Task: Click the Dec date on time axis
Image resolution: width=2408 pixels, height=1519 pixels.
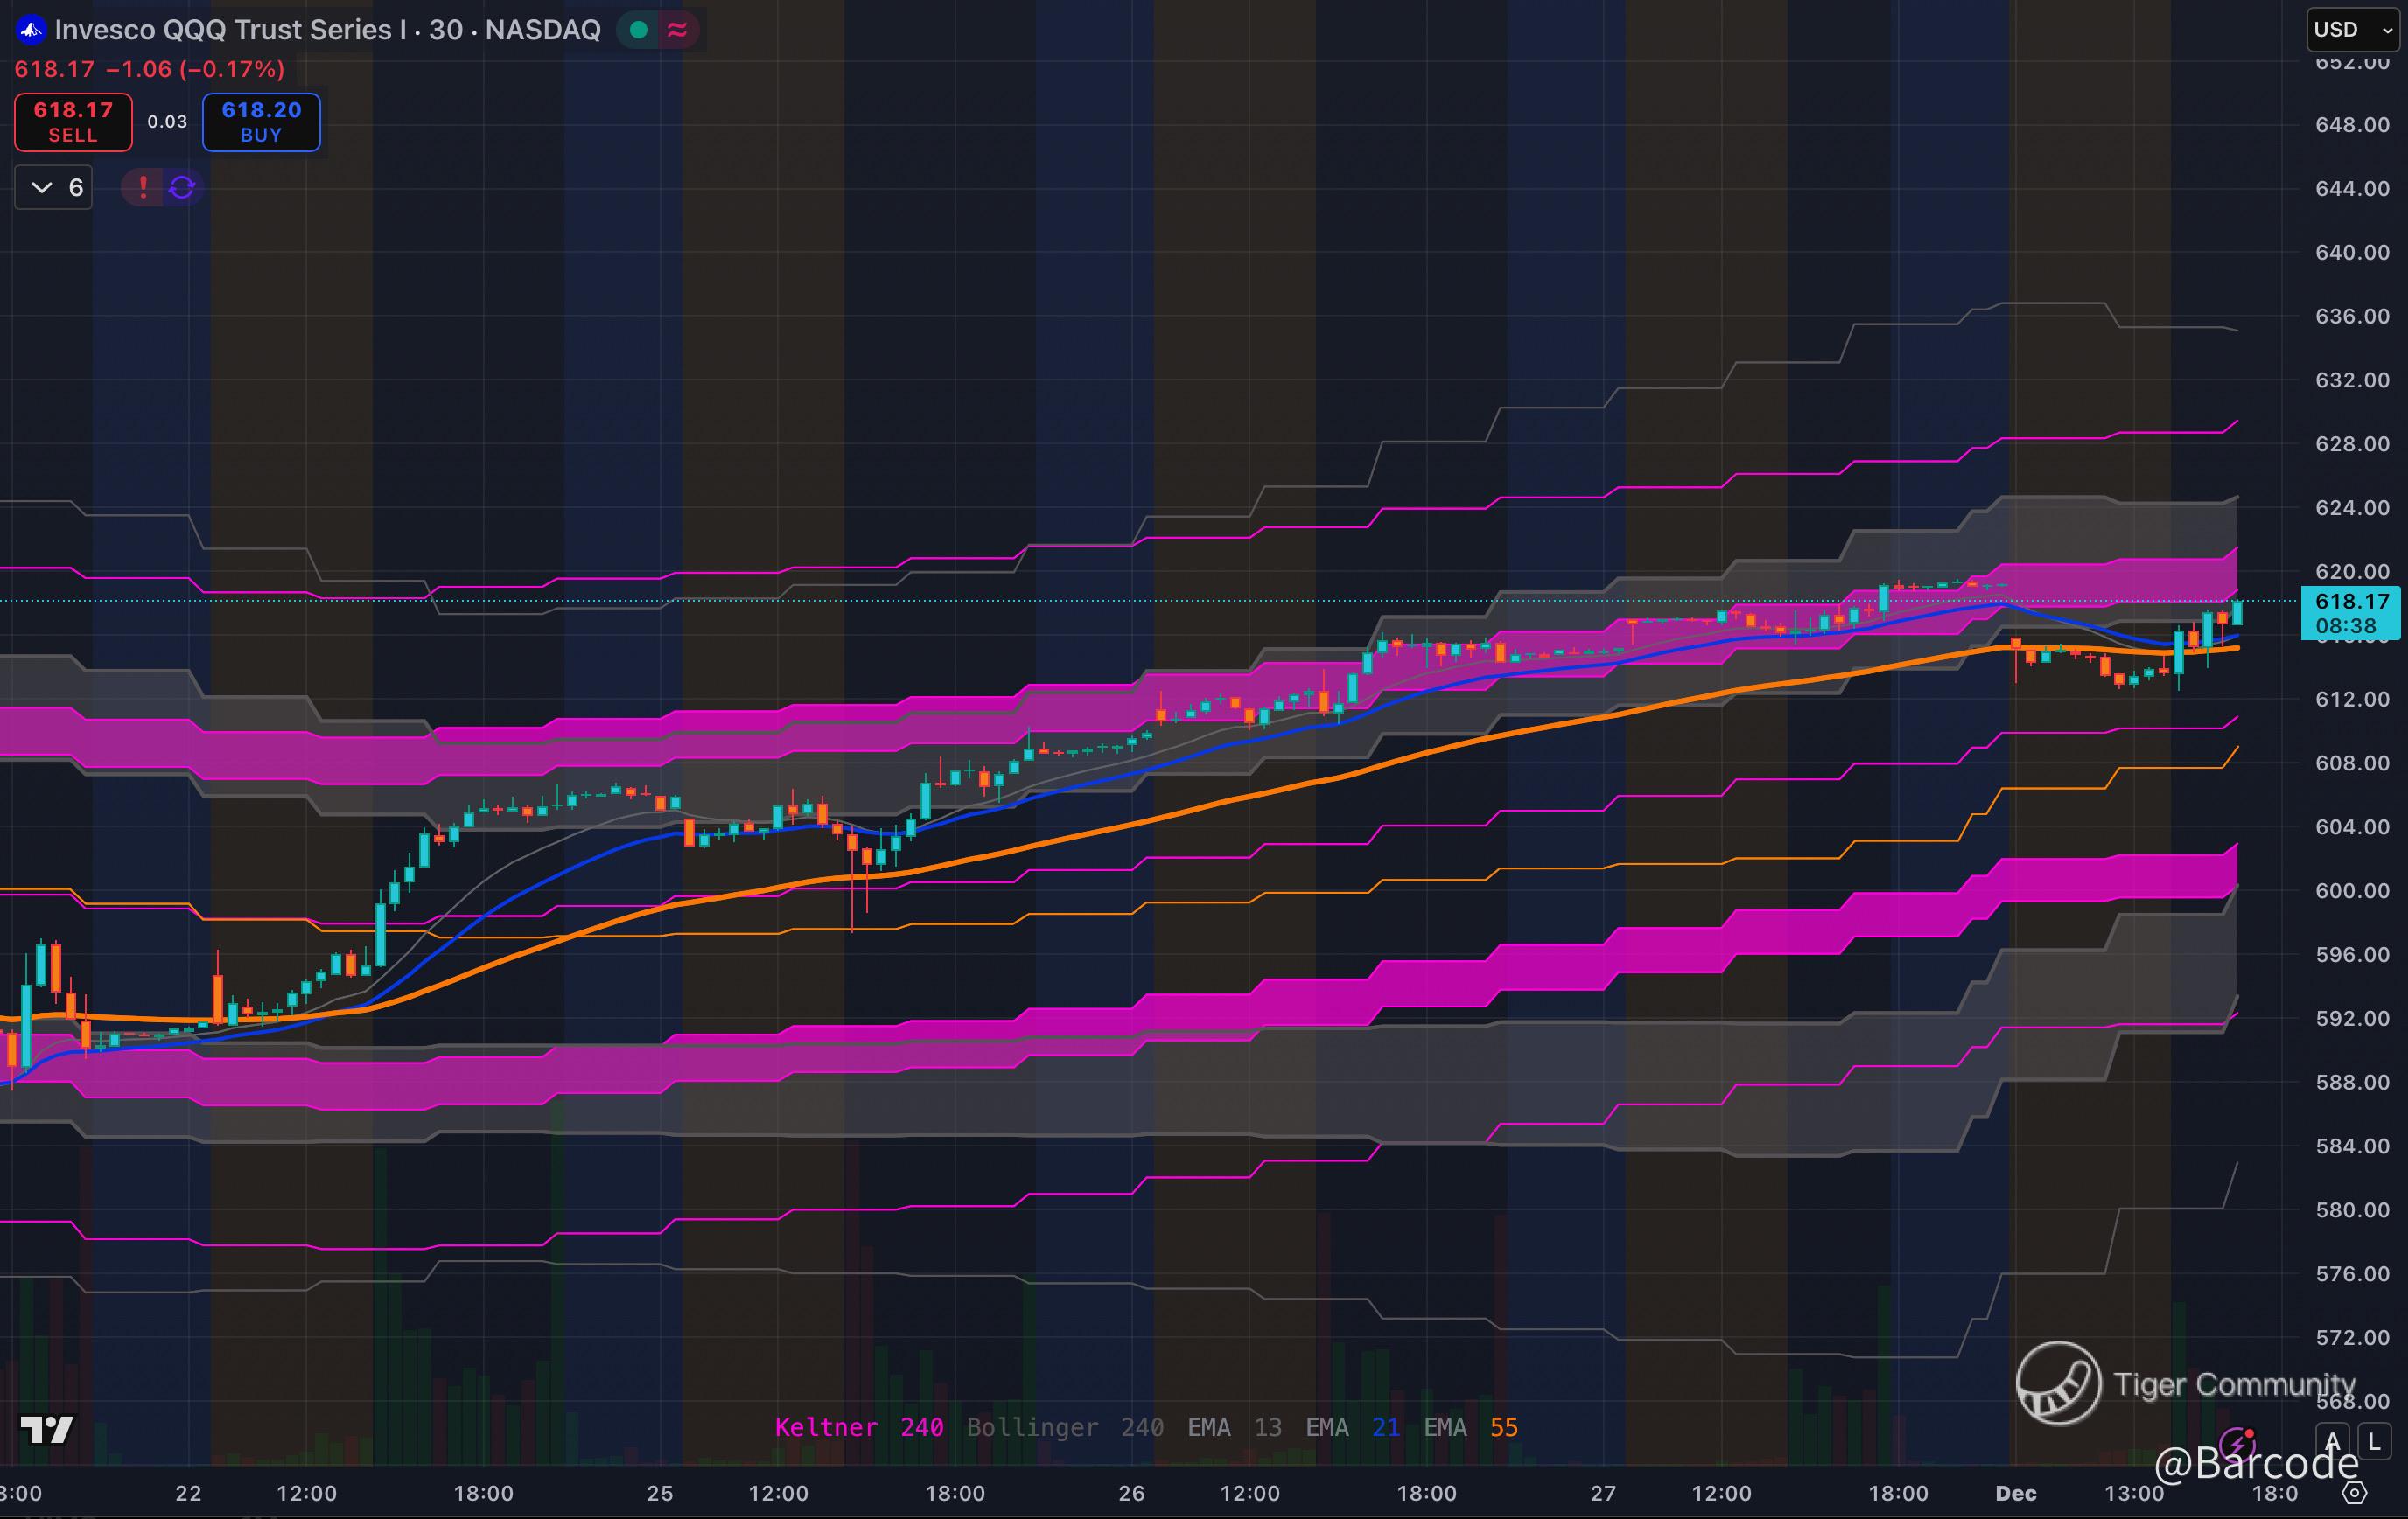Action: click(x=2015, y=1493)
